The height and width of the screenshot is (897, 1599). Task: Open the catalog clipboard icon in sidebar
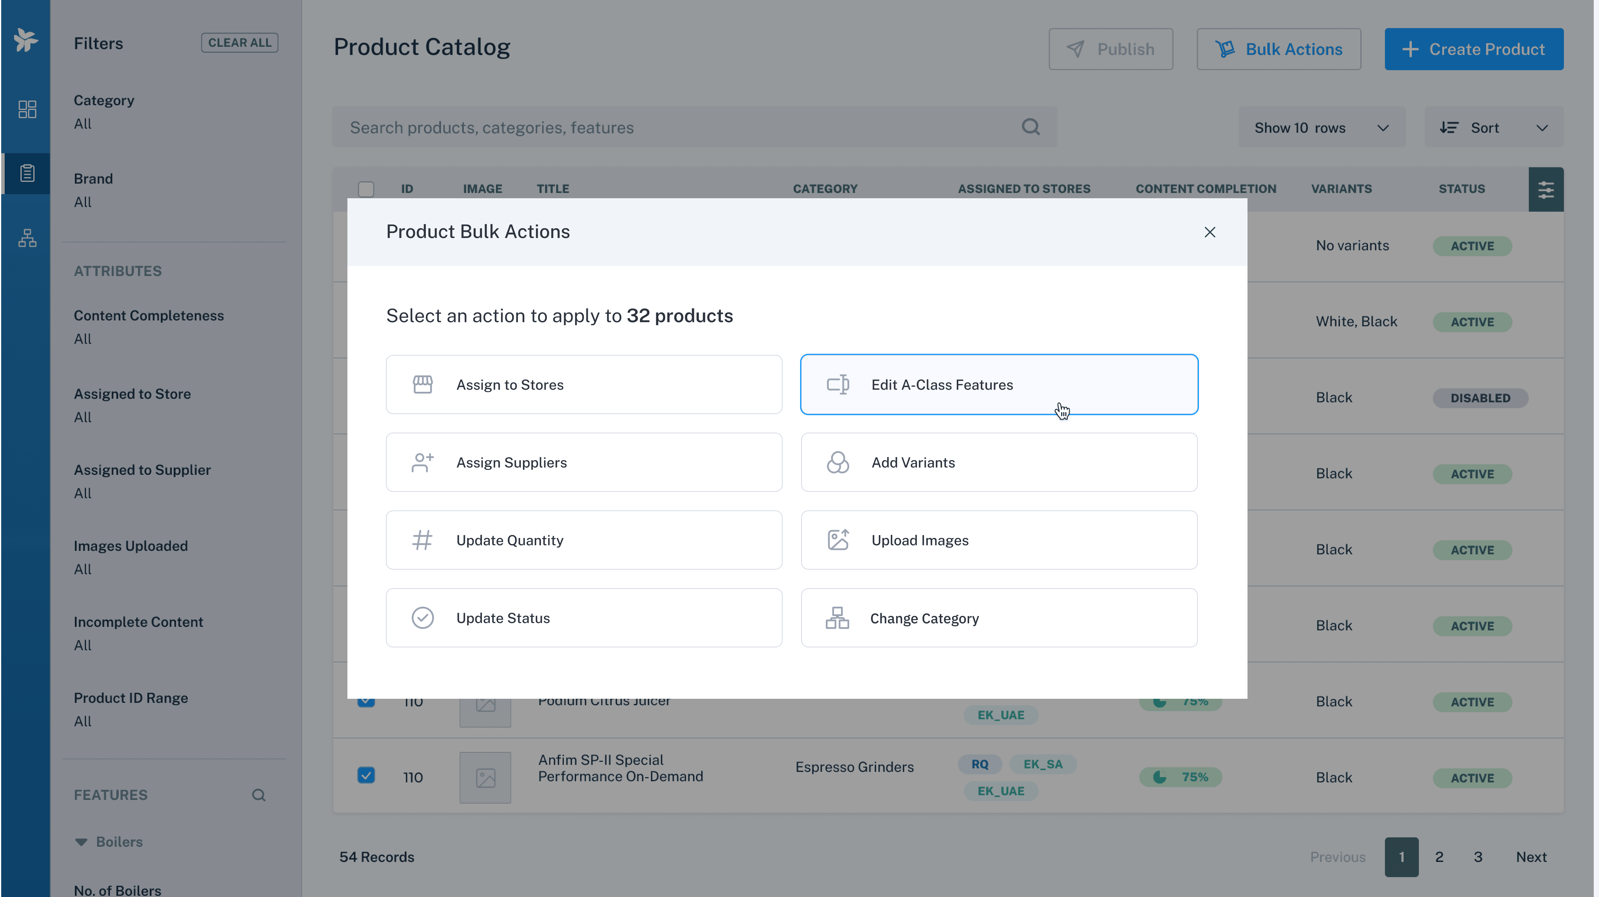tap(27, 173)
